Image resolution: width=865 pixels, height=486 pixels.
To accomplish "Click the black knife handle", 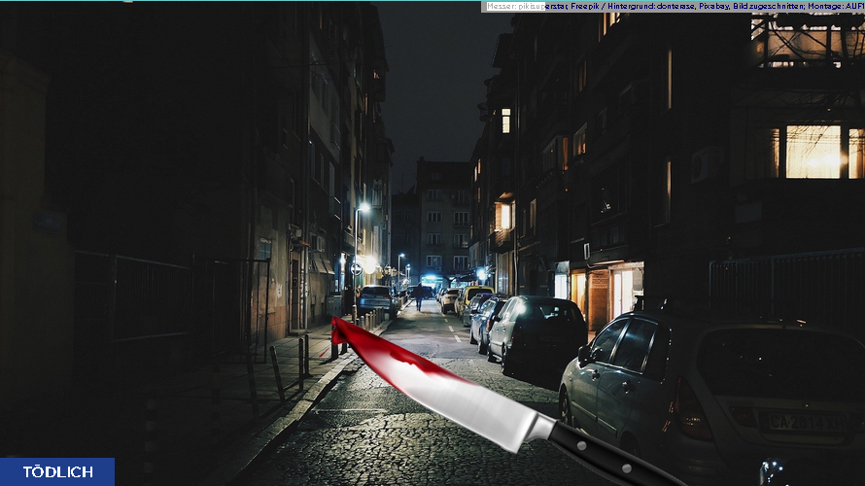I will coord(612,459).
